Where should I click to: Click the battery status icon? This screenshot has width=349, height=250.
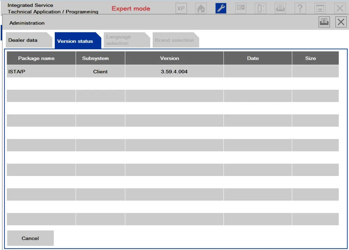pyautogui.click(x=260, y=8)
